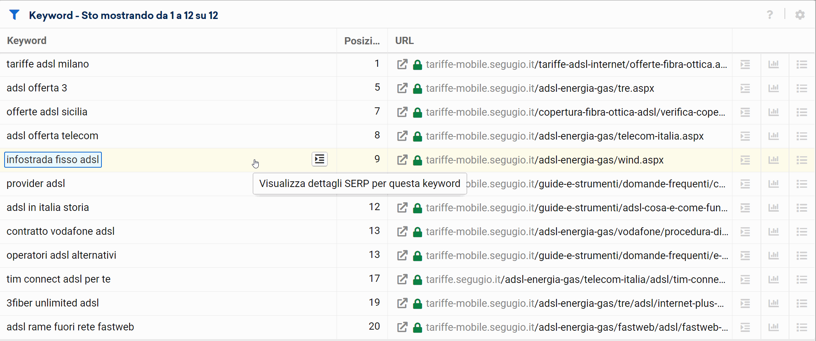This screenshot has width=816, height=341.
Task: Open chart icon for contratto vodafone adsl
Action: 773,232
